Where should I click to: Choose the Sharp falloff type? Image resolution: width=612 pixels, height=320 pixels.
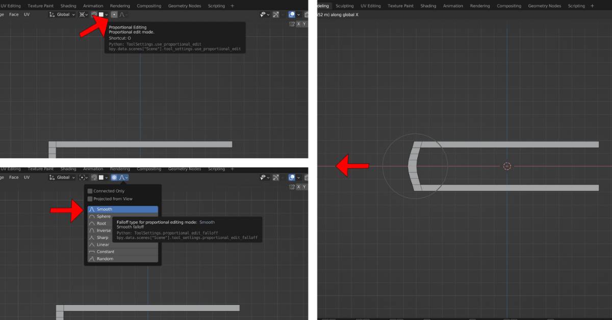click(103, 237)
